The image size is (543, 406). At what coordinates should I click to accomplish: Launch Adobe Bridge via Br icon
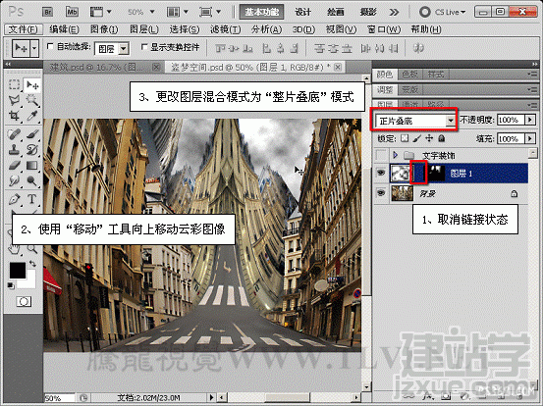click(x=47, y=12)
